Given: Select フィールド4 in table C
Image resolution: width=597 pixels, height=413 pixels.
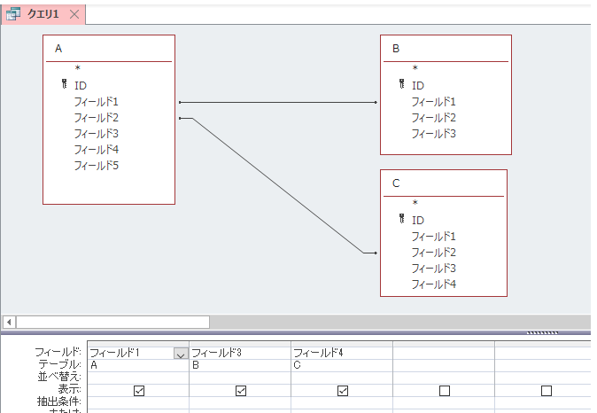Looking at the screenshot, I should coord(433,284).
